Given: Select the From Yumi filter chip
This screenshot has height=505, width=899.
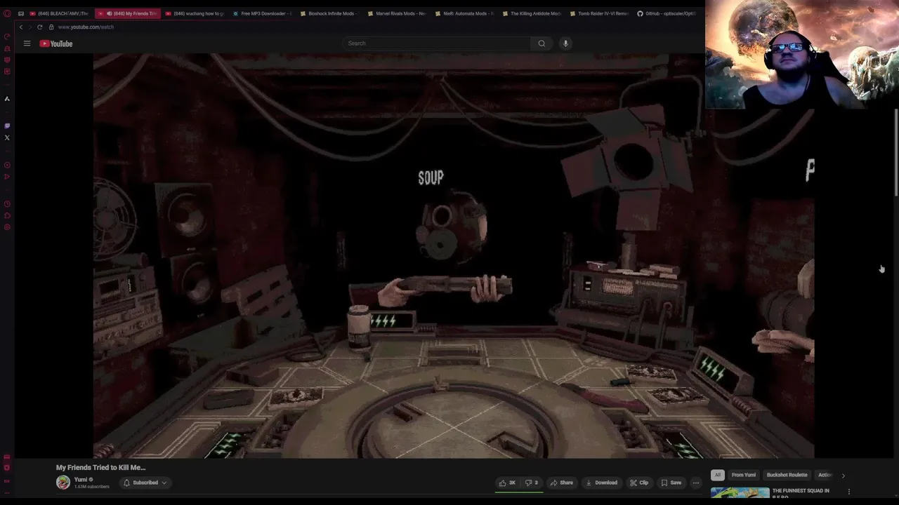Looking at the screenshot, I should pyautogui.click(x=744, y=475).
